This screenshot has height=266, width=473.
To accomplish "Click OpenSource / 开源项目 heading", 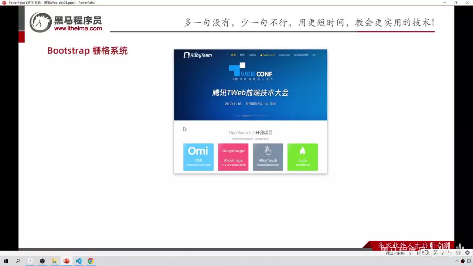I will tap(251, 133).
